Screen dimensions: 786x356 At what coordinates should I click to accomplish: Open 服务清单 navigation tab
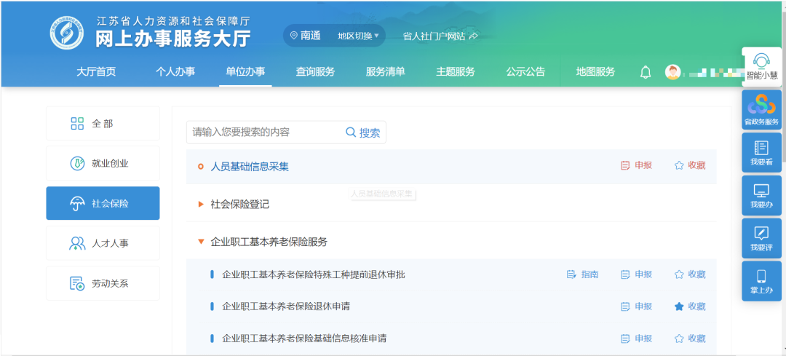point(385,71)
